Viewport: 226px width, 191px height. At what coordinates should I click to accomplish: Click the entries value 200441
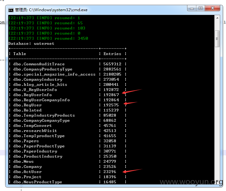click(x=111, y=85)
